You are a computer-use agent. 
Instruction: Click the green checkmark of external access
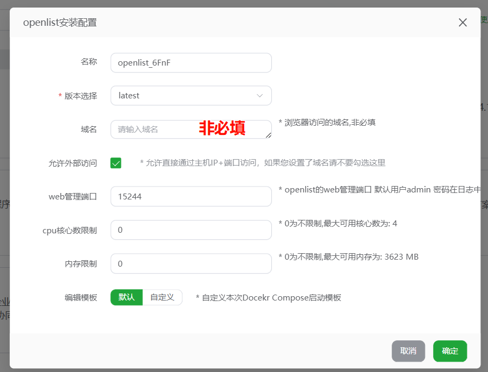click(116, 162)
